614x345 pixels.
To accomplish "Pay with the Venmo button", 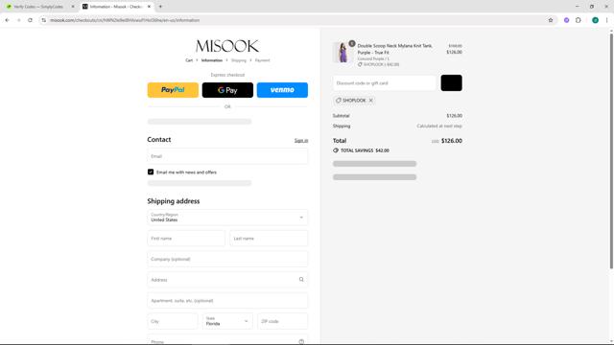I will click(x=282, y=90).
